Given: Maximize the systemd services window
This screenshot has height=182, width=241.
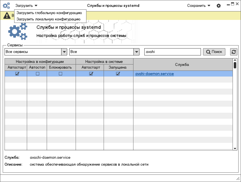Looking at the screenshot, I should [232, 4].
